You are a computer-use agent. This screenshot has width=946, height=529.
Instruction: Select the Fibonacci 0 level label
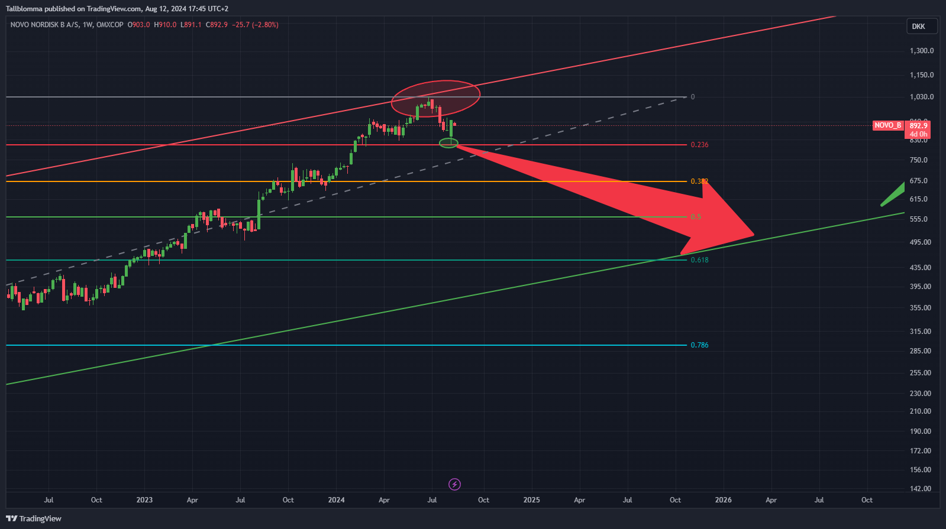(693, 97)
